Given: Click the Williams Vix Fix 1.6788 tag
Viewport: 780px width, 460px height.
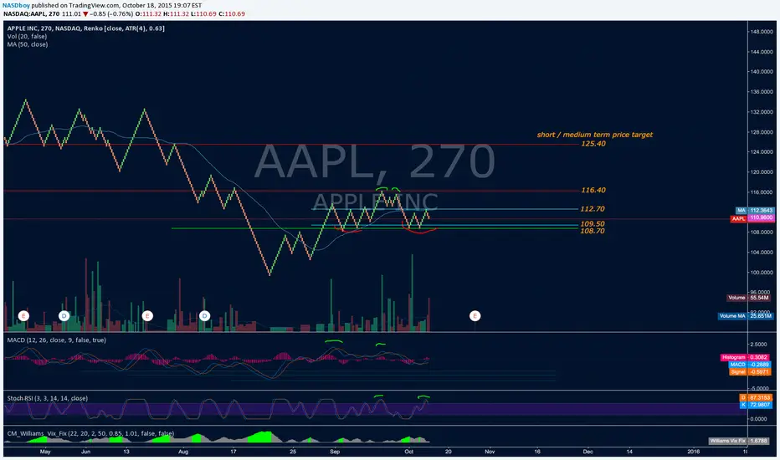Looking at the screenshot, I should [x=739, y=441].
